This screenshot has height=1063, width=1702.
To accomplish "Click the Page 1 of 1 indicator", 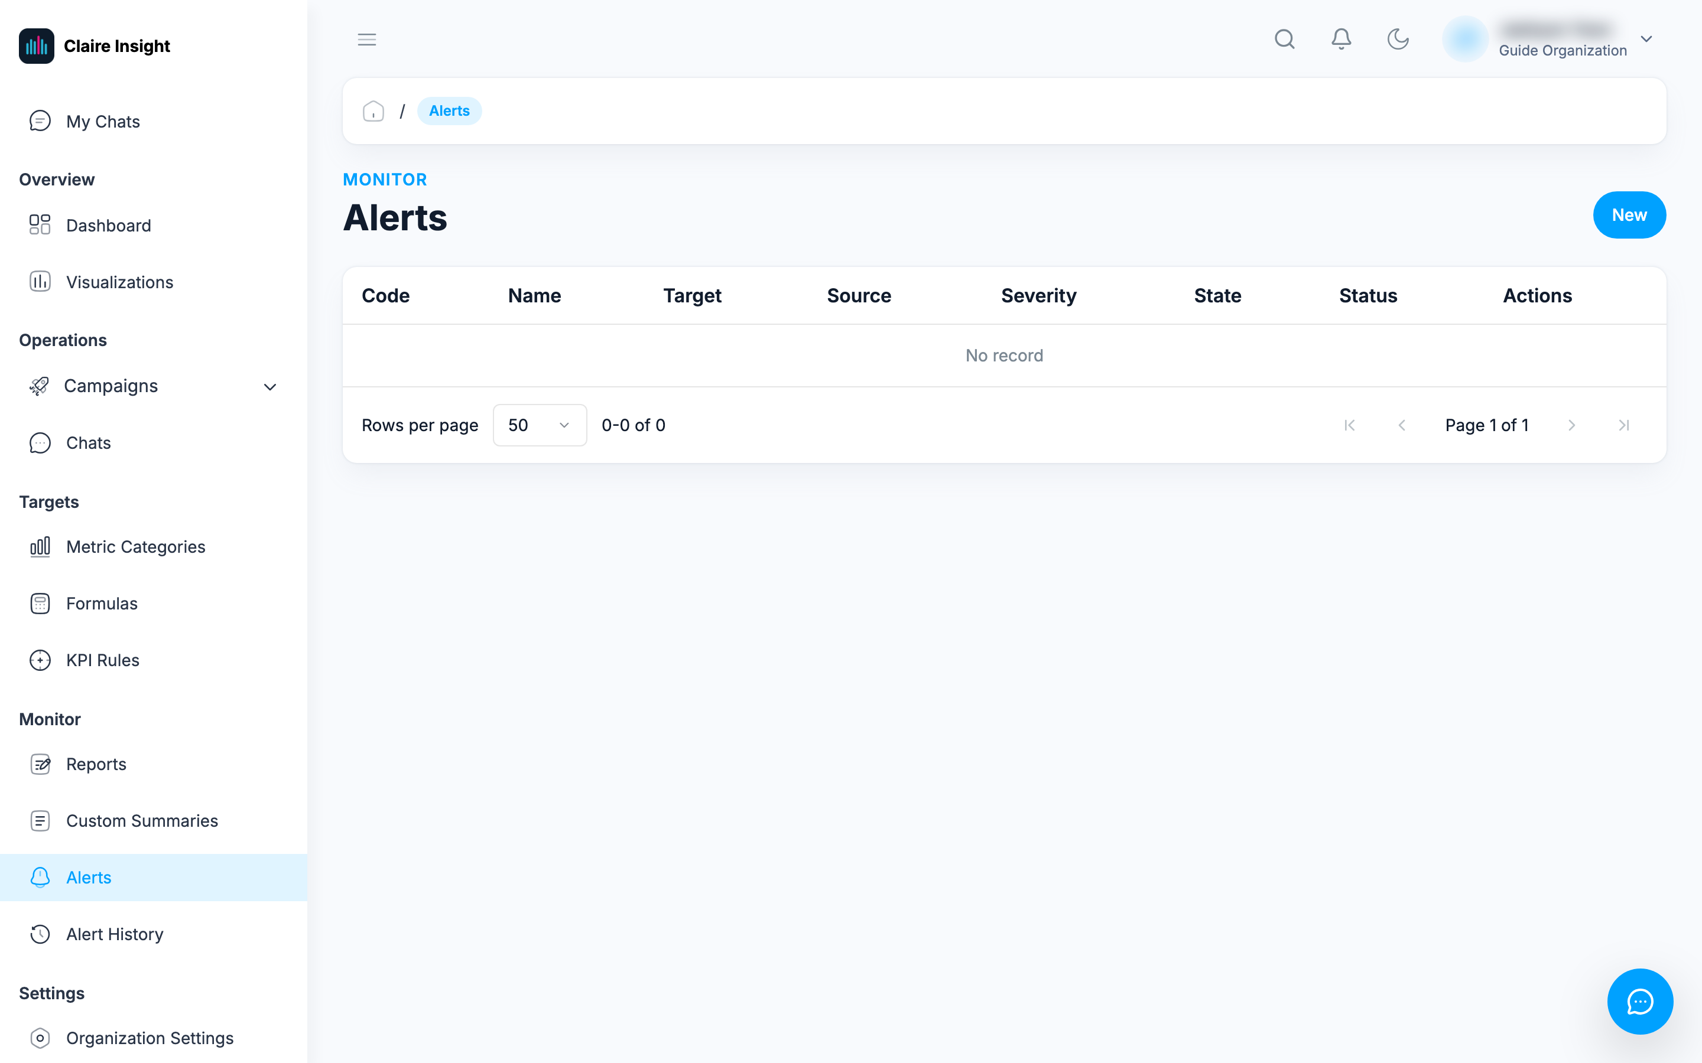I will [1487, 425].
